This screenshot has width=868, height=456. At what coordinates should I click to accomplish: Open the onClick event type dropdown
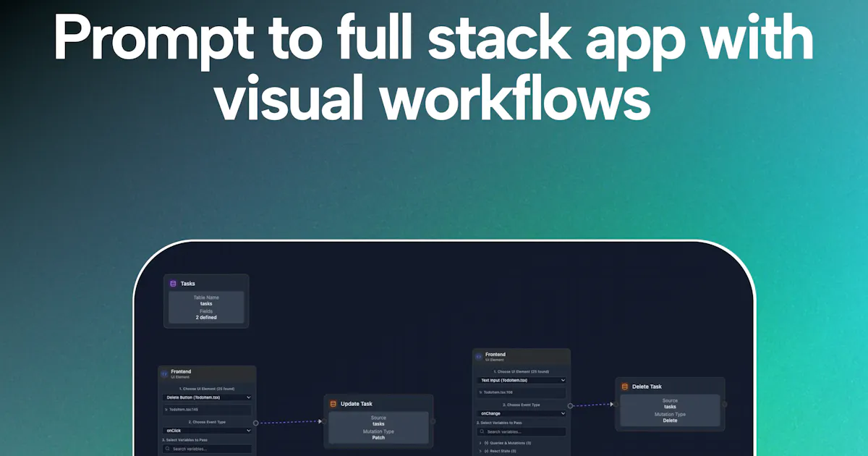point(207,430)
